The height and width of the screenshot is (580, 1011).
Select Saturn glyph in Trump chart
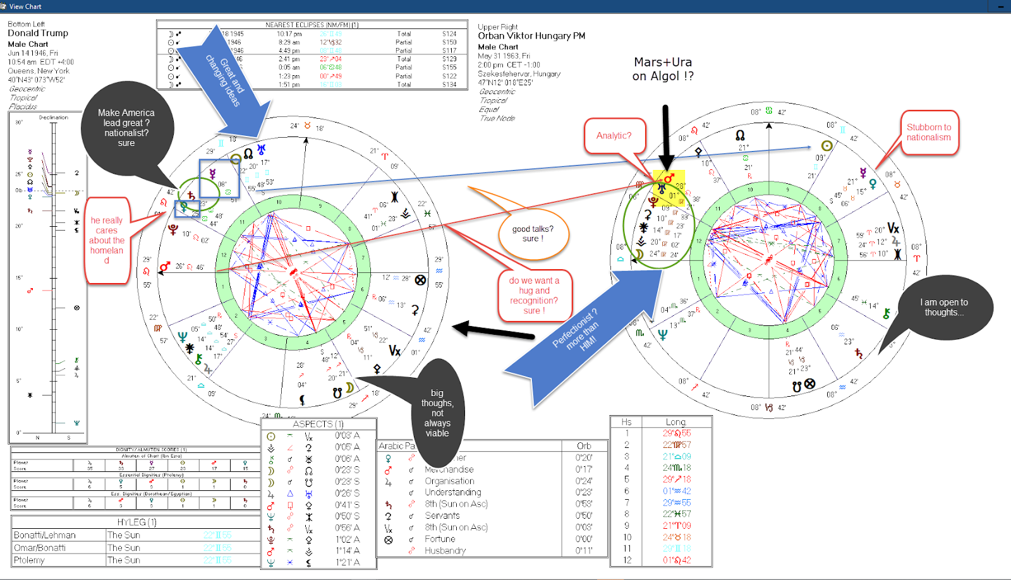(x=191, y=196)
